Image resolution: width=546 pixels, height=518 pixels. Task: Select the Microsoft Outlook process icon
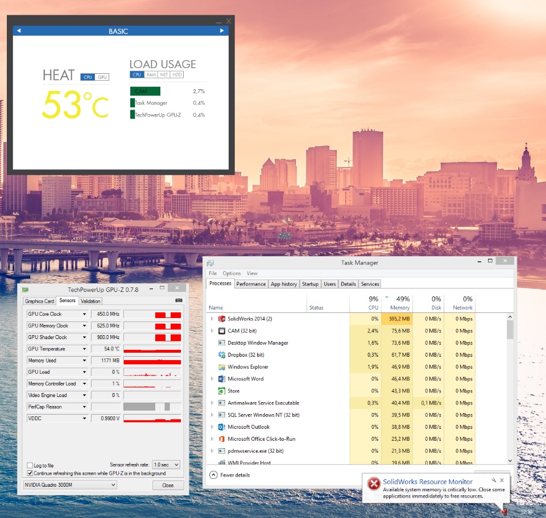point(221,427)
